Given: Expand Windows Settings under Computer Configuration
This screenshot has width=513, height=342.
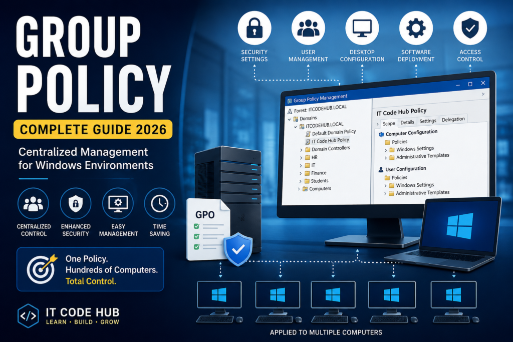Looking at the screenshot, I should (386, 150).
